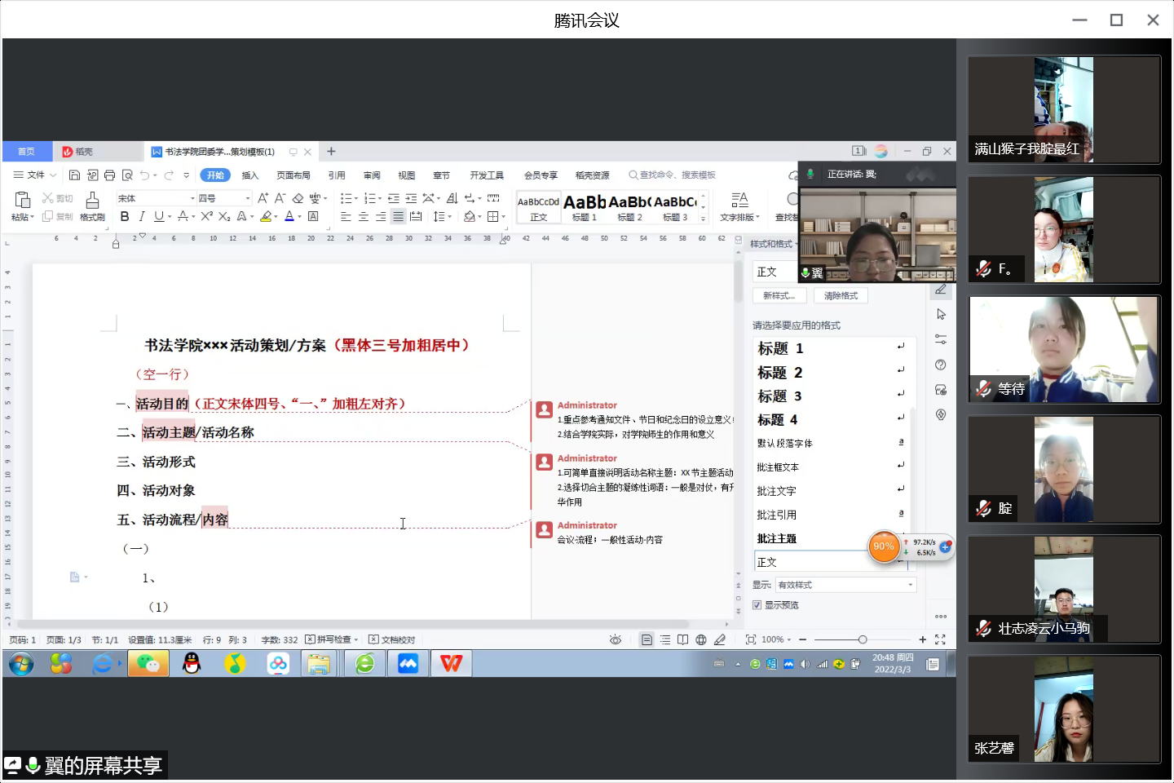Toggle bold formatting in the ribbon
The image size is (1174, 783).
pyautogui.click(x=125, y=216)
